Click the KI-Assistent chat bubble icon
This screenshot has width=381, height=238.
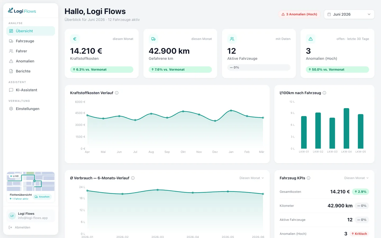[11, 90]
